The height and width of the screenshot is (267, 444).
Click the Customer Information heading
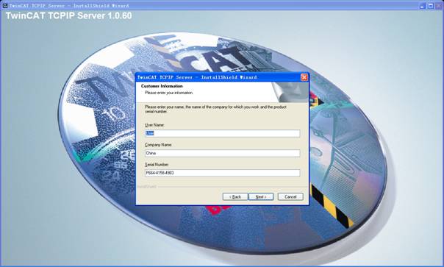coord(162,86)
